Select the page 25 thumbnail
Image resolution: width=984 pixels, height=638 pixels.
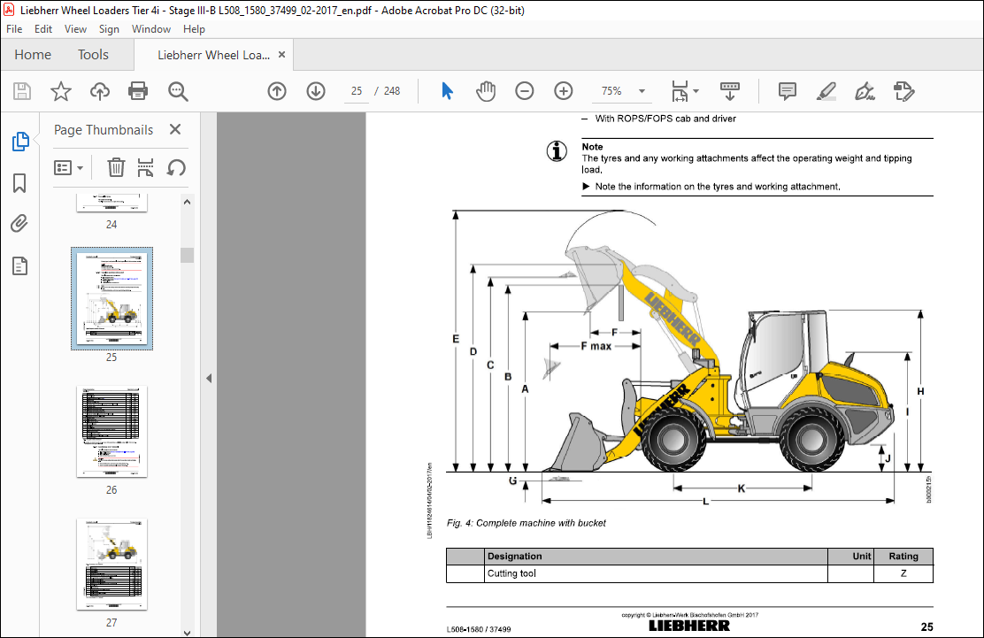coord(111,298)
